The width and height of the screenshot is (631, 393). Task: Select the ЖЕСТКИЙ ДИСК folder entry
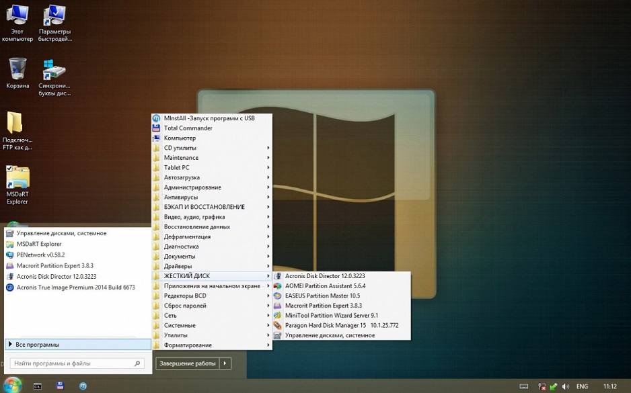(x=212, y=276)
